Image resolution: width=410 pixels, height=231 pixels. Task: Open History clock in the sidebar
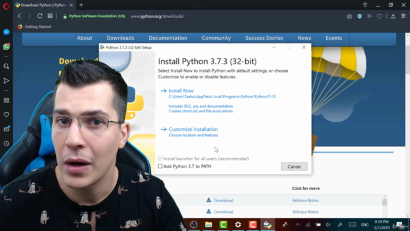pyautogui.click(x=6, y=144)
